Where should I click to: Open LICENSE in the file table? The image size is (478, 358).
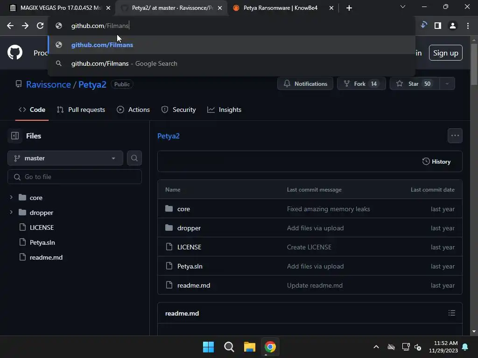[190, 247]
